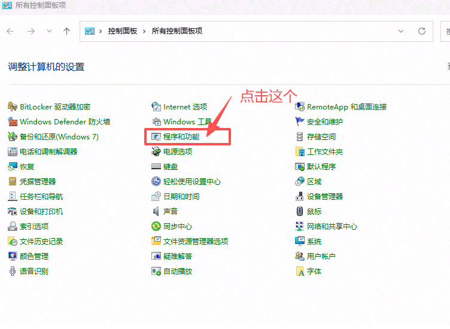Click the 声音 speaker icon
Viewport: 450px width, 329px height.
[x=156, y=211]
